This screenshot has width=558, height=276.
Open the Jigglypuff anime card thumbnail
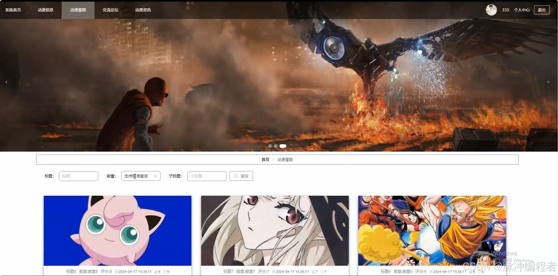pos(118,231)
